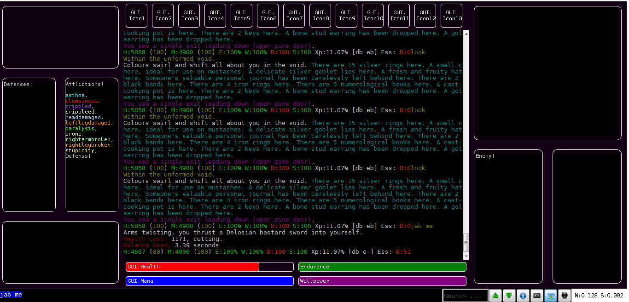
Task: Select the GUI.Icon10 box
Action: point(373,16)
